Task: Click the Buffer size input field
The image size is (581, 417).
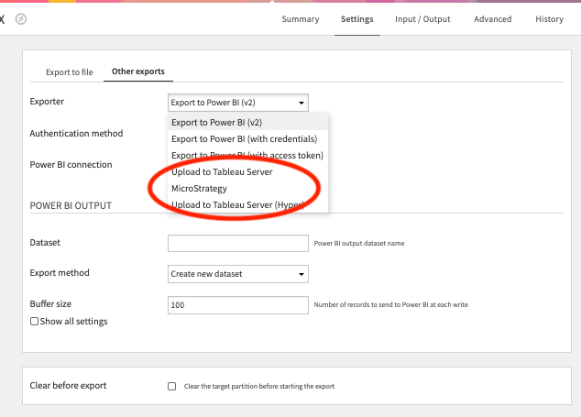Action: (x=238, y=305)
